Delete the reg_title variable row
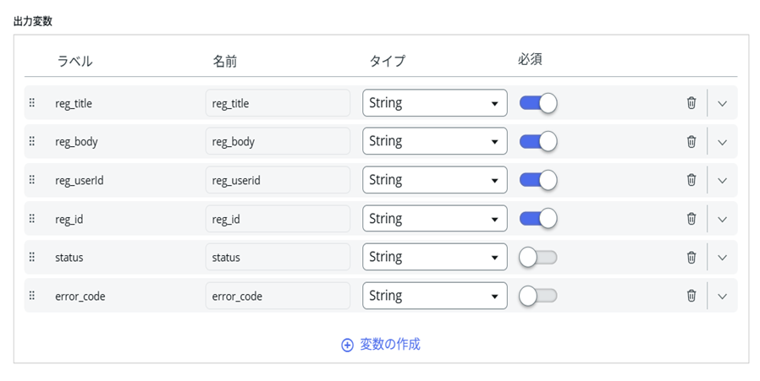The width and height of the screenshot is (760, 381). click(691, 103)
